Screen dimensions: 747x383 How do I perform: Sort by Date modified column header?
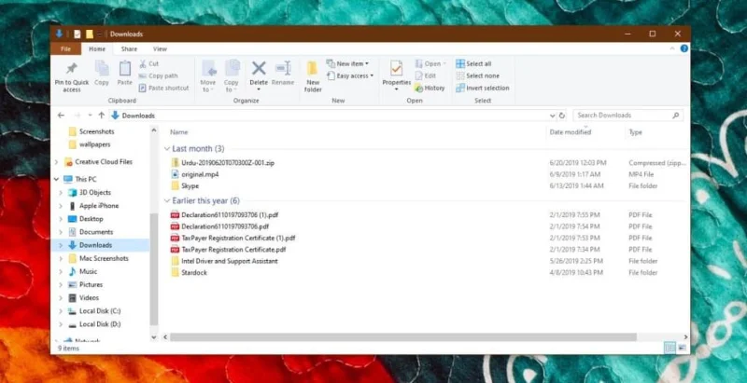[x=571, y=132]
